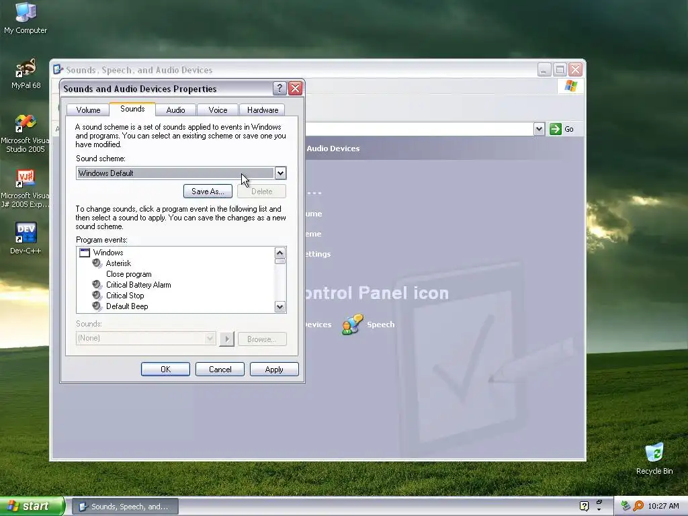
Task: Select the Close program event
Action: point(128,274)
